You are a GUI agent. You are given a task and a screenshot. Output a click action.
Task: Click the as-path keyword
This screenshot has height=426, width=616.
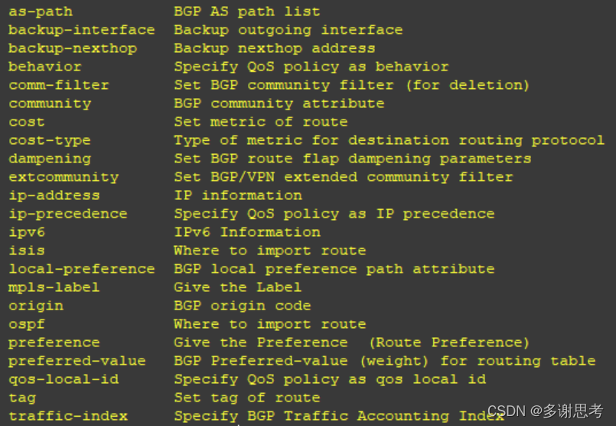click(x=41, y=11)
